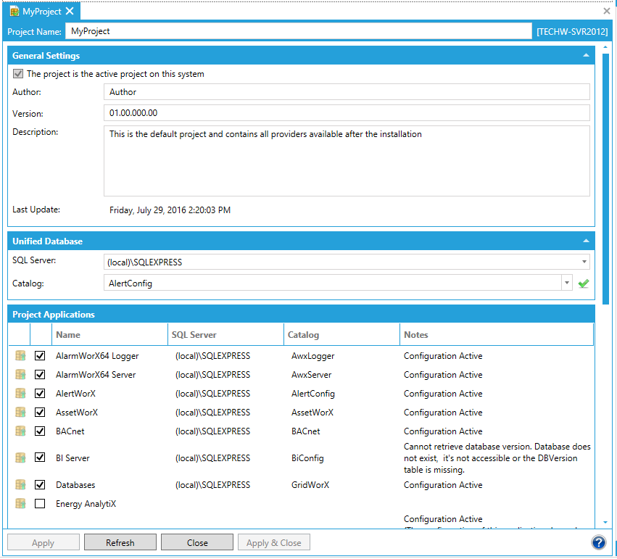Click the Refresh button
The width and height of the screenshot is (617, 559).
120,542
